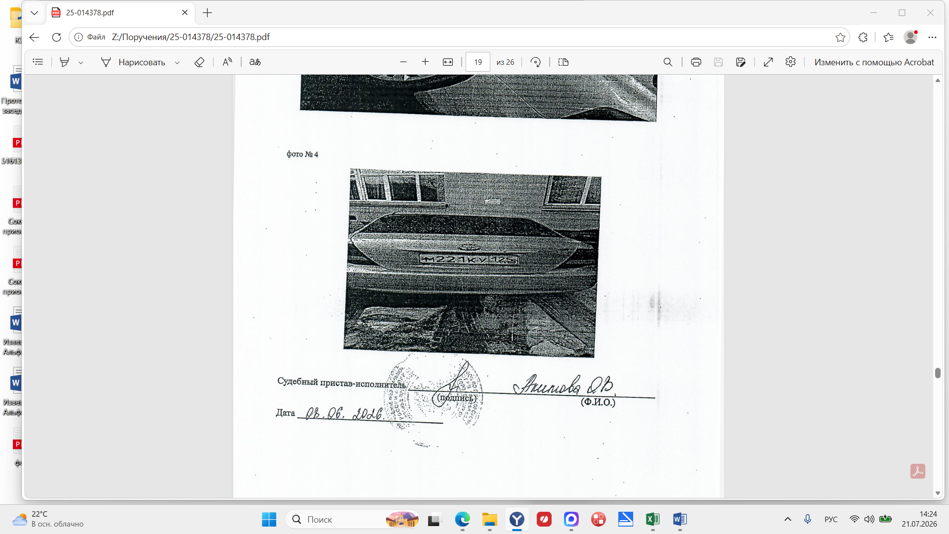Select the highlight tool
This screenshot has width=949, height=534.
click(64, 62)
